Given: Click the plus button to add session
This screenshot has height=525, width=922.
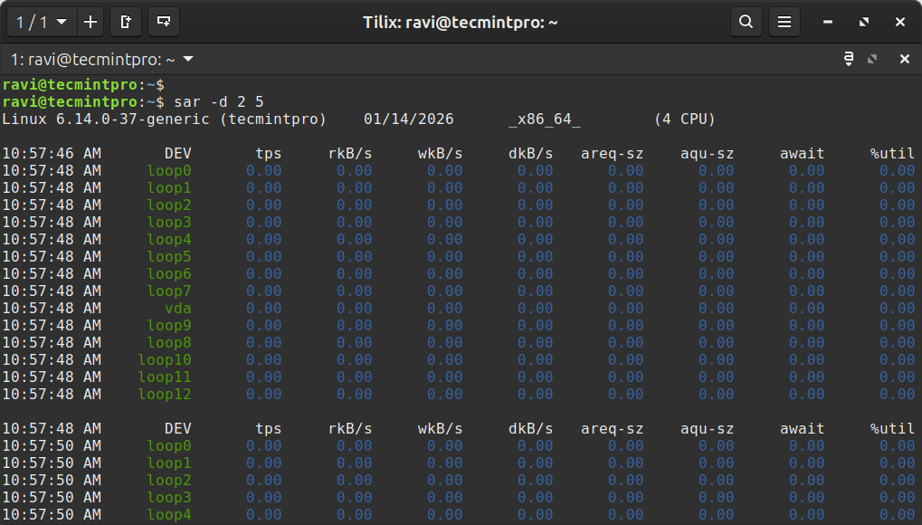Looking at the screenshot, I should [90, 22].
